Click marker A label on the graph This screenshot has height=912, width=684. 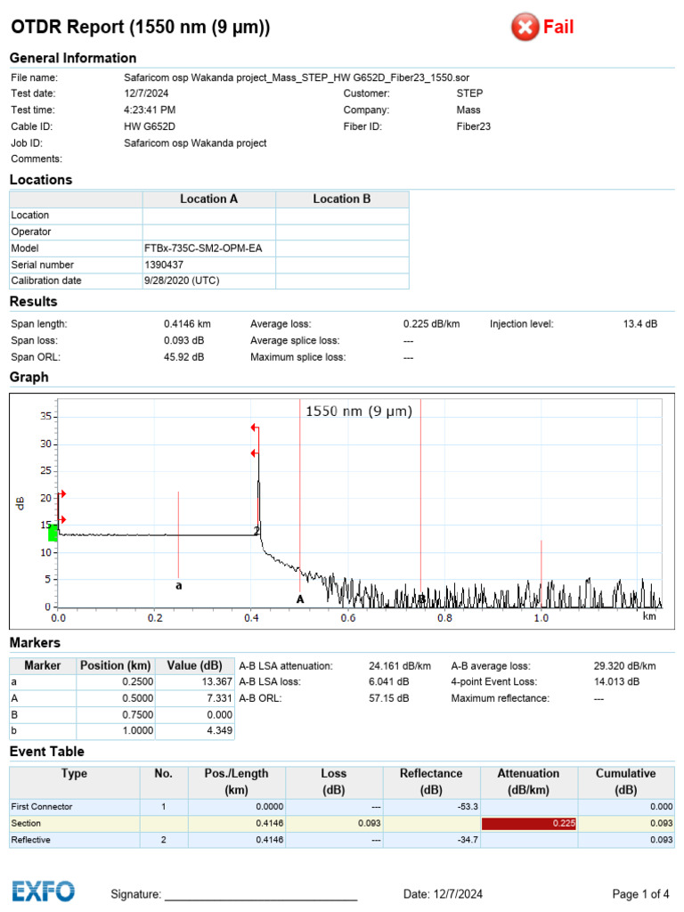[x=300, y=599]
